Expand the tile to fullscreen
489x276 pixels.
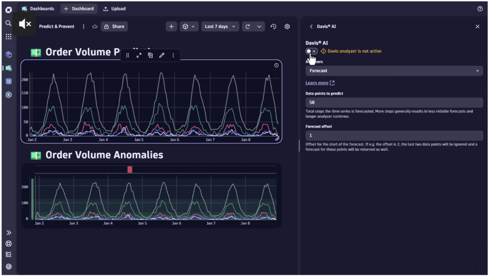click(139, 55)
